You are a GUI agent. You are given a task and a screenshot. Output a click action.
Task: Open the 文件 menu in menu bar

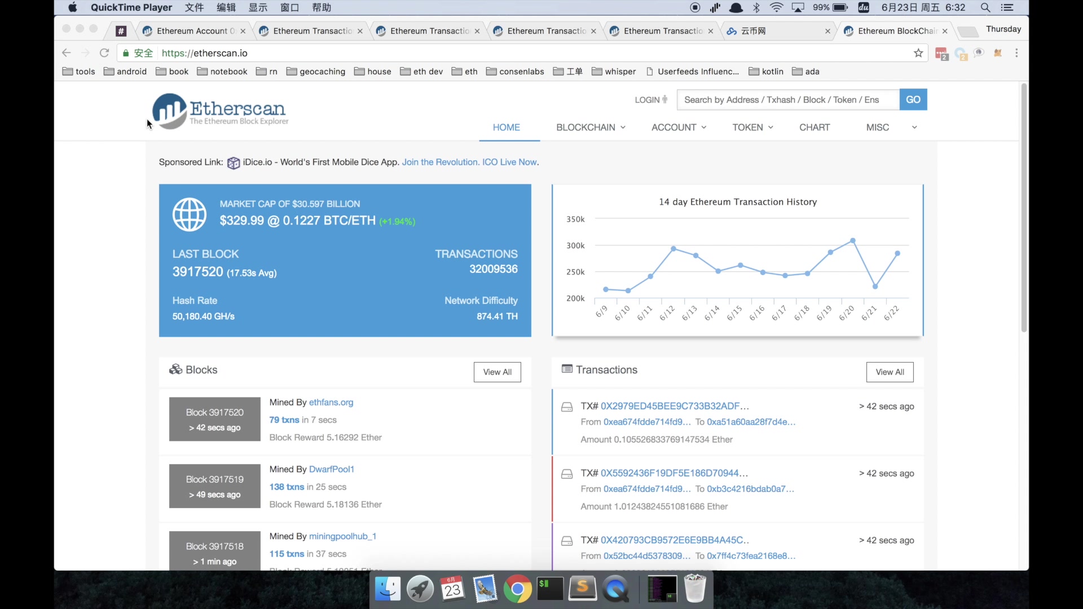(x=194, y=7)
